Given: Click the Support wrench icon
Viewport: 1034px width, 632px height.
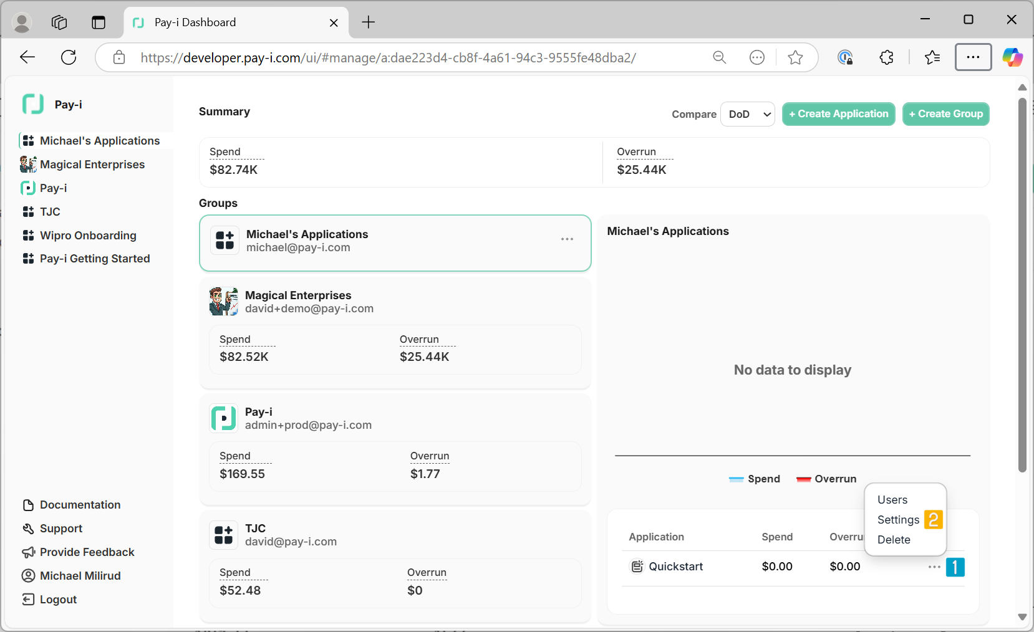Looking at the screenshot, I should point(28,529).
